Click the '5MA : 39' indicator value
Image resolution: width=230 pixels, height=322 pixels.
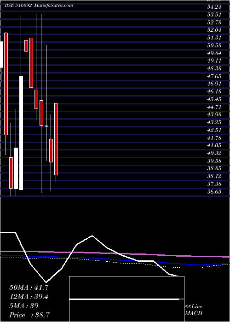[x=24, y=306]
